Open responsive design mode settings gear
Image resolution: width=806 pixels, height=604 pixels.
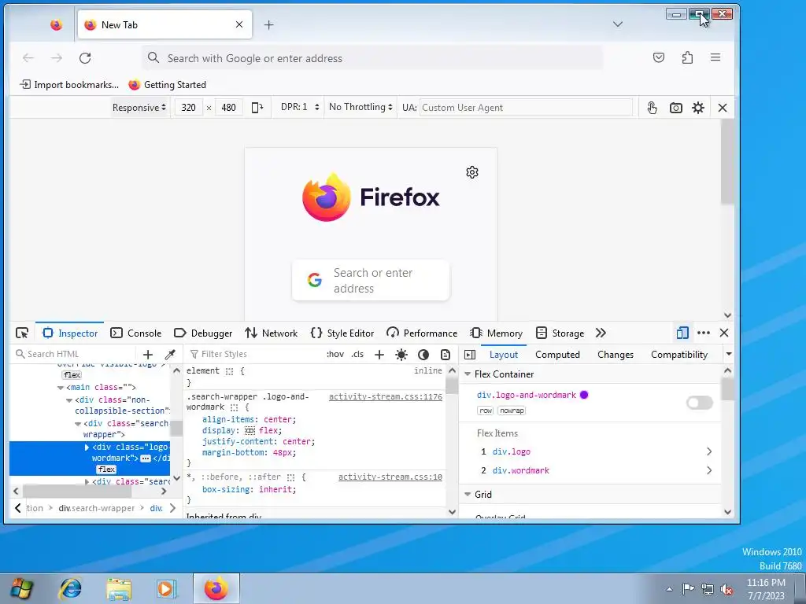click(x=697, y=108)
